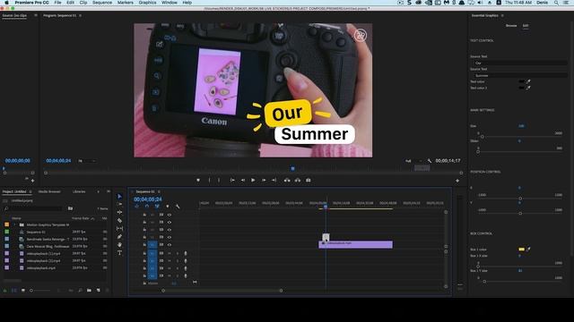Select the Razor tool
Screen dimensions: 574x322
(x=119, y=221)
